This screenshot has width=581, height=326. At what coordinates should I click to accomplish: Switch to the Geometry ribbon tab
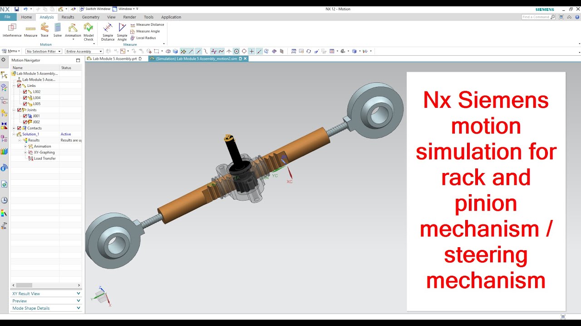pyautogui.click(x=91, y=17)
